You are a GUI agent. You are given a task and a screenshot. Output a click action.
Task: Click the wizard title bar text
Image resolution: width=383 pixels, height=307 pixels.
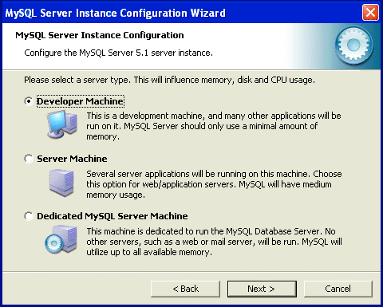point(115,13)
